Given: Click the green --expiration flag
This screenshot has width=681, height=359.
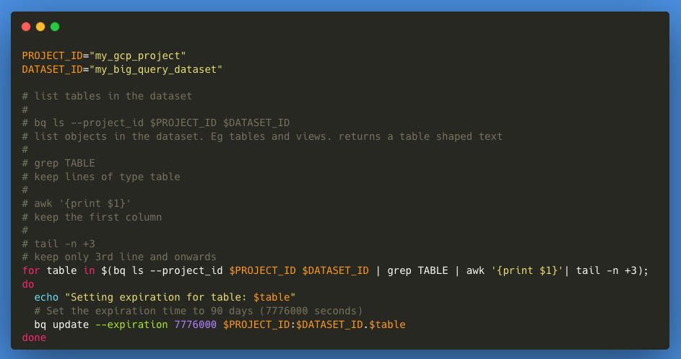Looking at the screenshot, I should 131,324.
